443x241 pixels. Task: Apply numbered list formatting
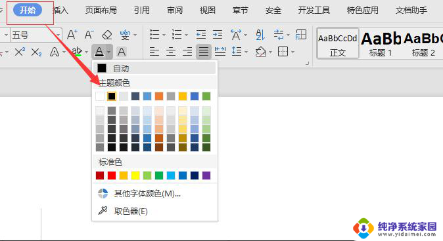[x=177, y=35]
